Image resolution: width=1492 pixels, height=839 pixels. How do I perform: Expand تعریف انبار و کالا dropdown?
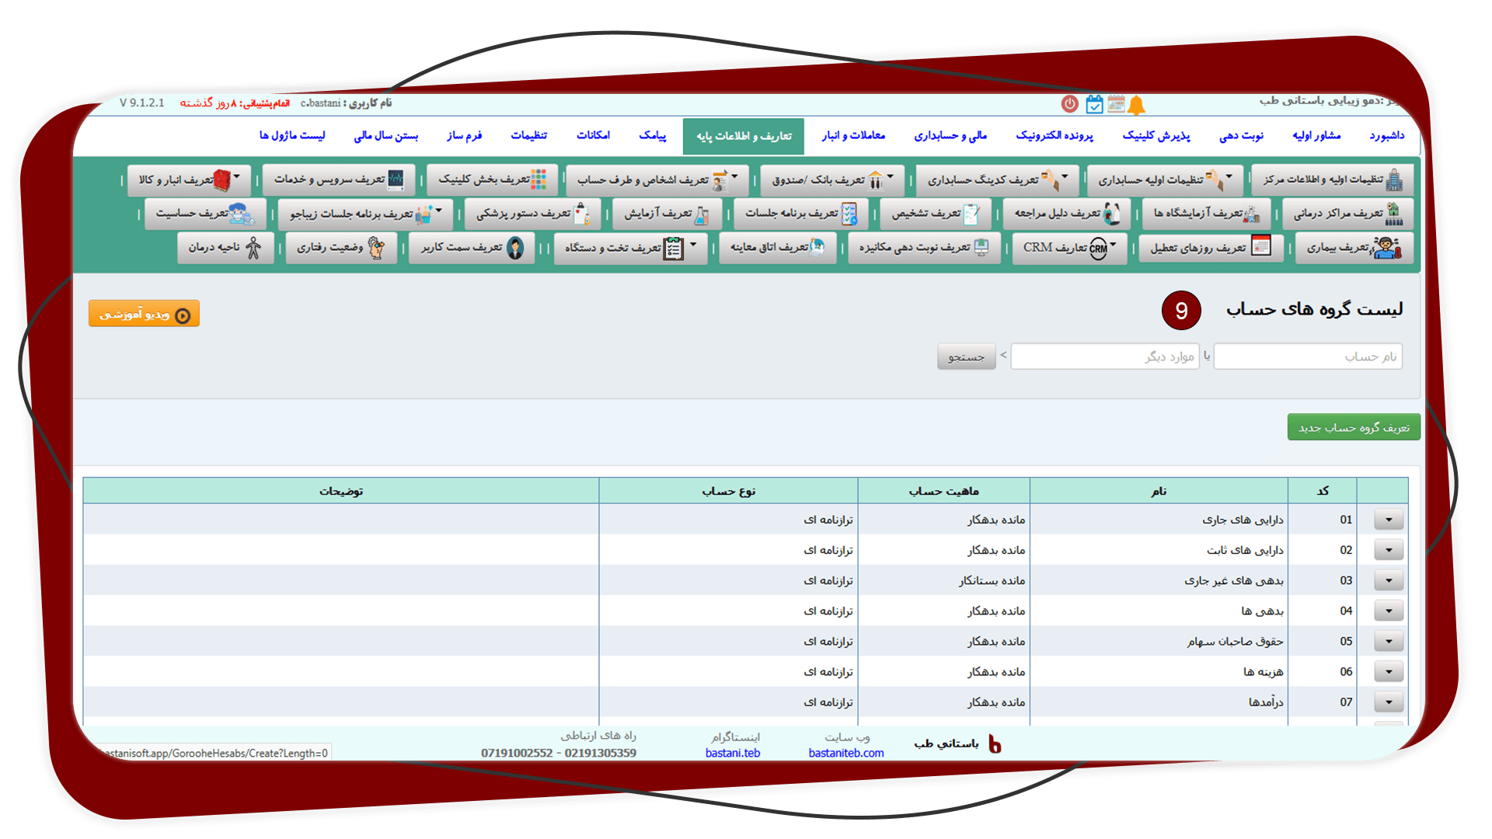point(189,180)
